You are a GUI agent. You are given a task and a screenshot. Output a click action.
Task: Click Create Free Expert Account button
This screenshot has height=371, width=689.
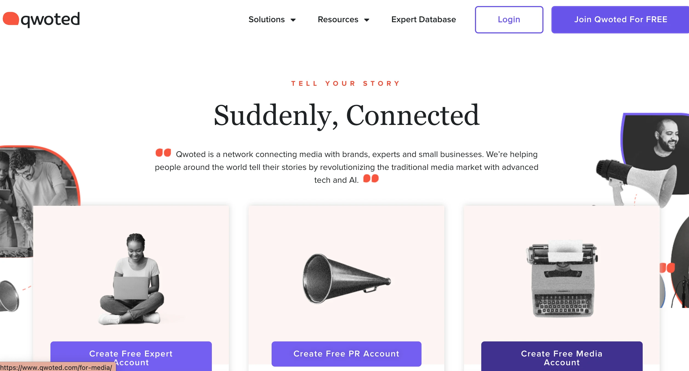(131, 356)
